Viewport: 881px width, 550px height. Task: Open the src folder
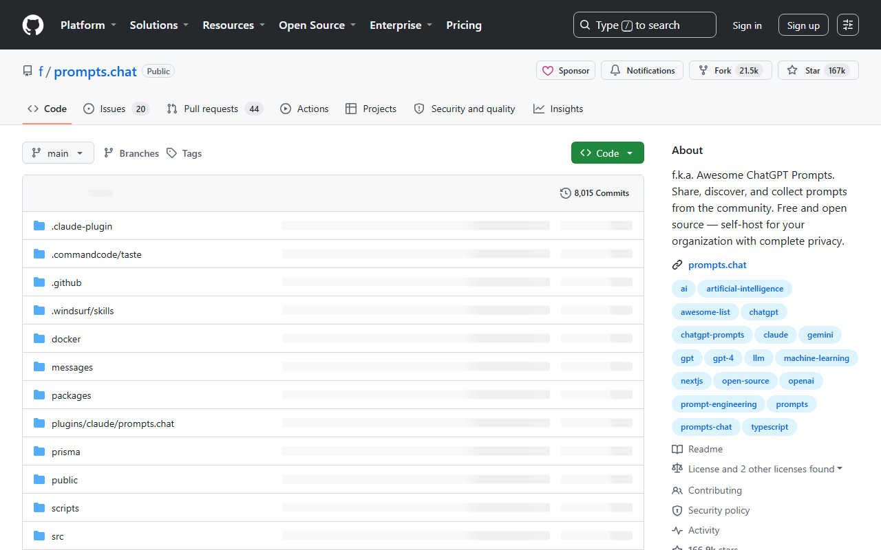[58, 536]
